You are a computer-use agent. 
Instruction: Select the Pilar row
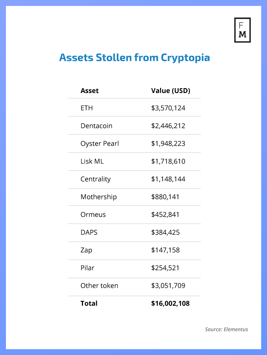pyautogui.click(x=87, y=268)
